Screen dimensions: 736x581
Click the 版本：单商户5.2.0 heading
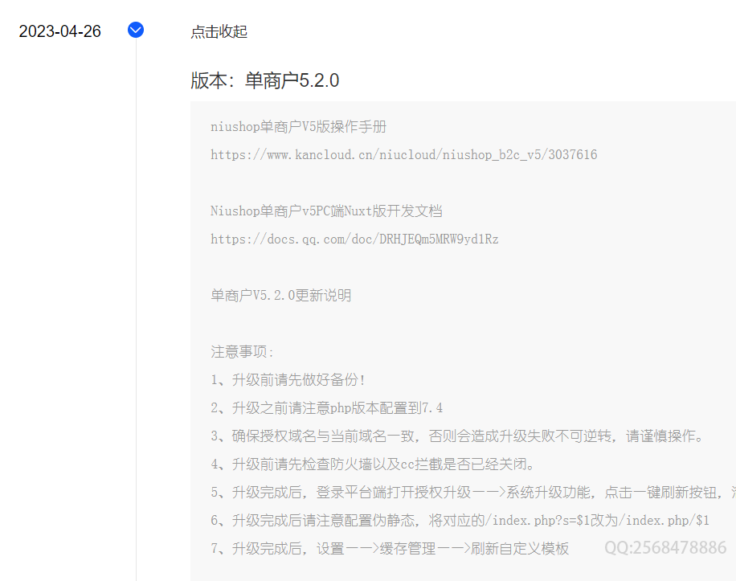coord(264,80)
